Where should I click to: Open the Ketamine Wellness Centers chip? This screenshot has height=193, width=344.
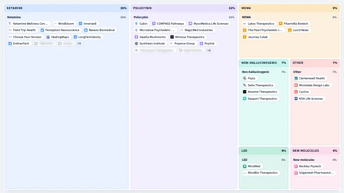click(28, 24)
